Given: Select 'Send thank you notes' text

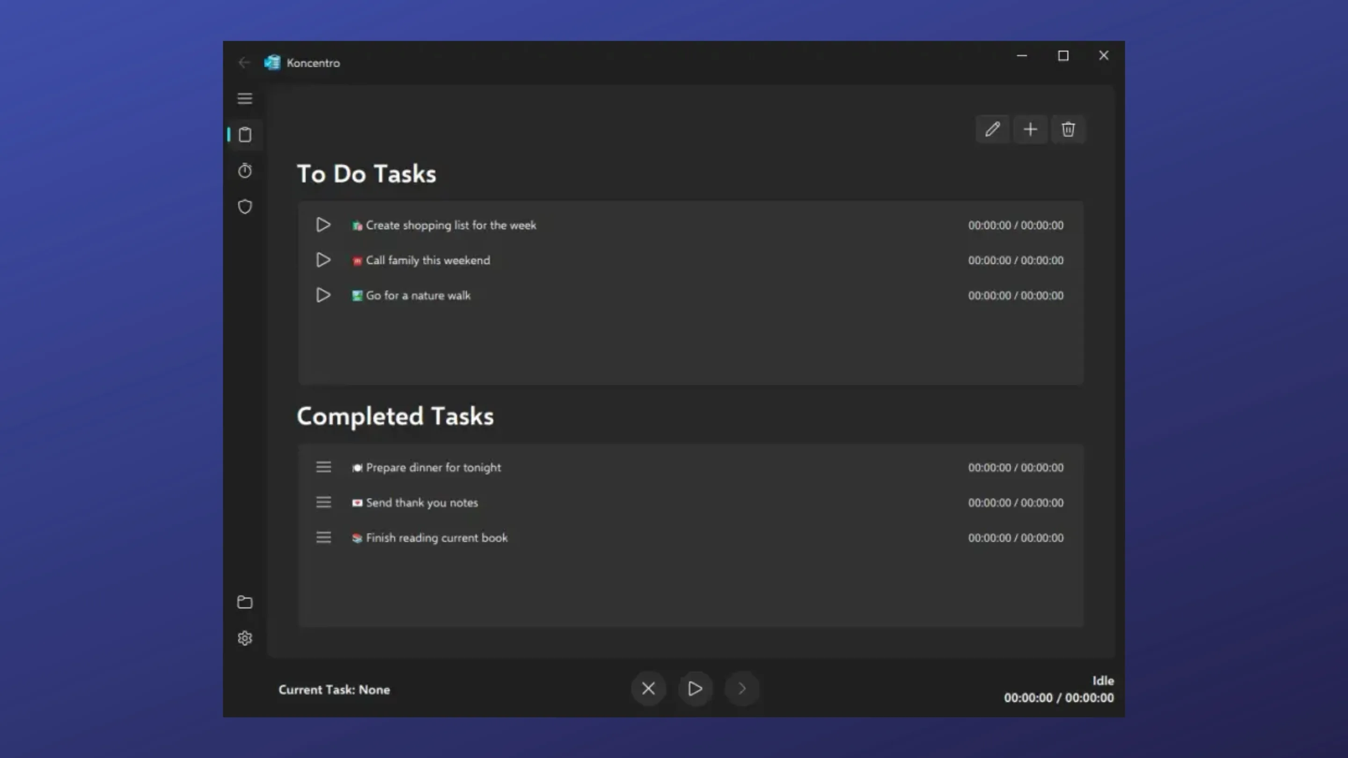Looking at the screenshot, I should coord(422,503).
